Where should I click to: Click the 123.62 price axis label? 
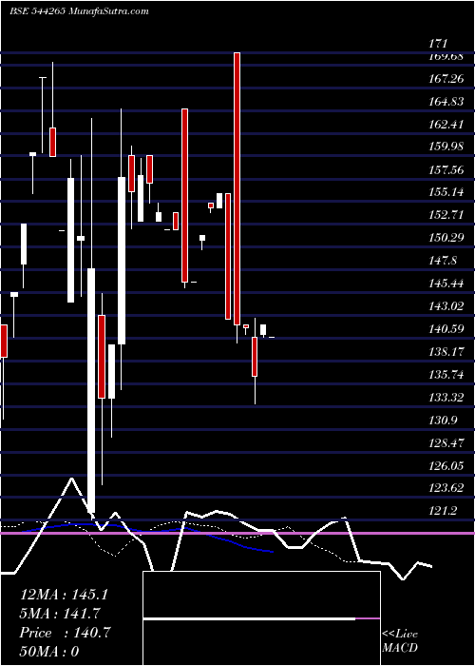[446, 487]
